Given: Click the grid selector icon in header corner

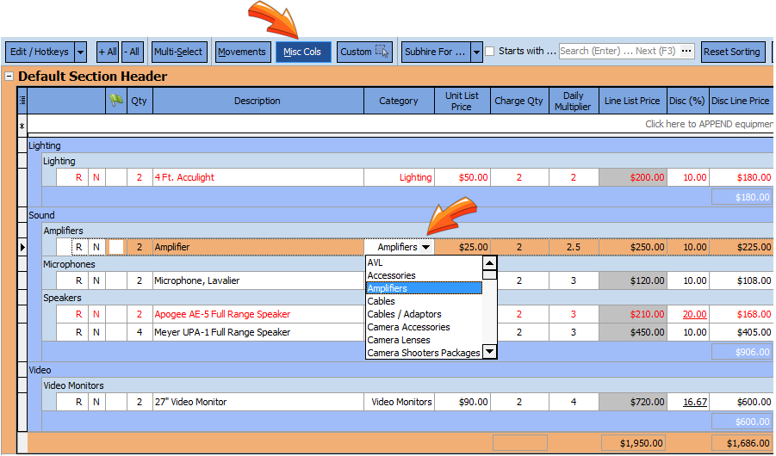Looking at the screenshot, I should coord(22,101).
